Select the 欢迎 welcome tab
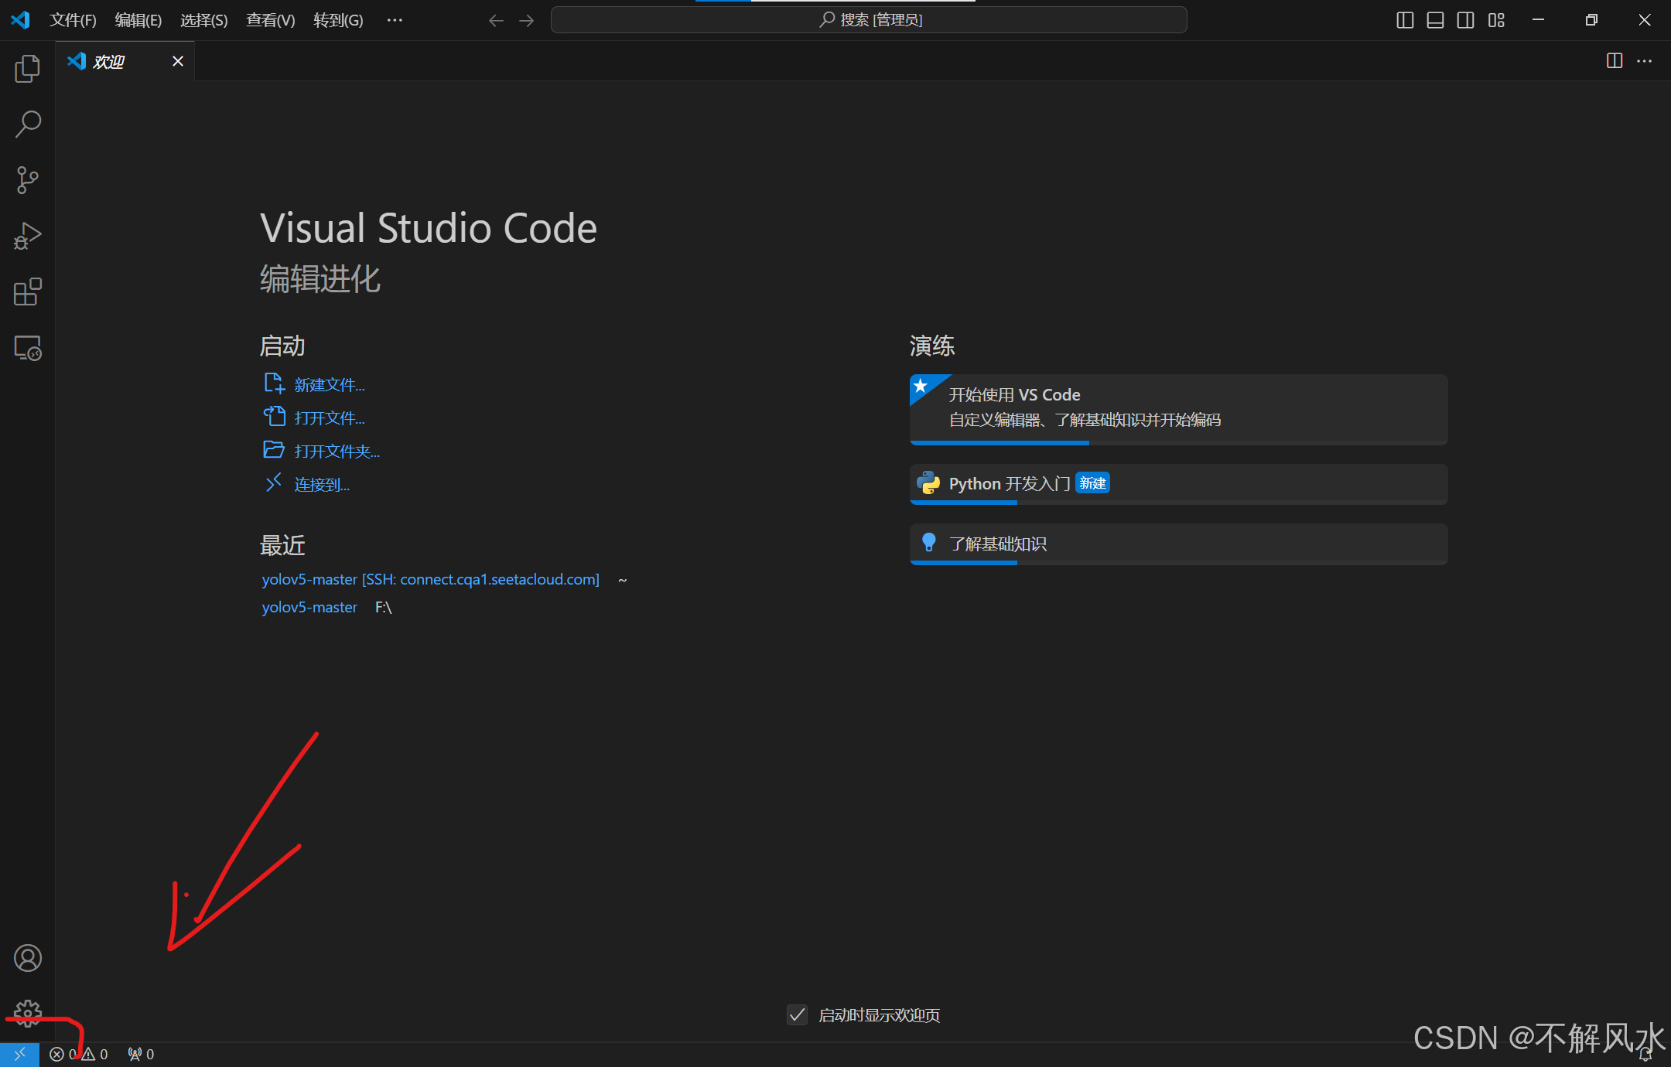The height and width of the screenshot is (1067, 1671). 109,61
